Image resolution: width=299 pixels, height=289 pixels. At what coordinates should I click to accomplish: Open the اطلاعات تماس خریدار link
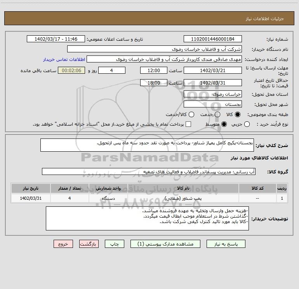point(64,59)
